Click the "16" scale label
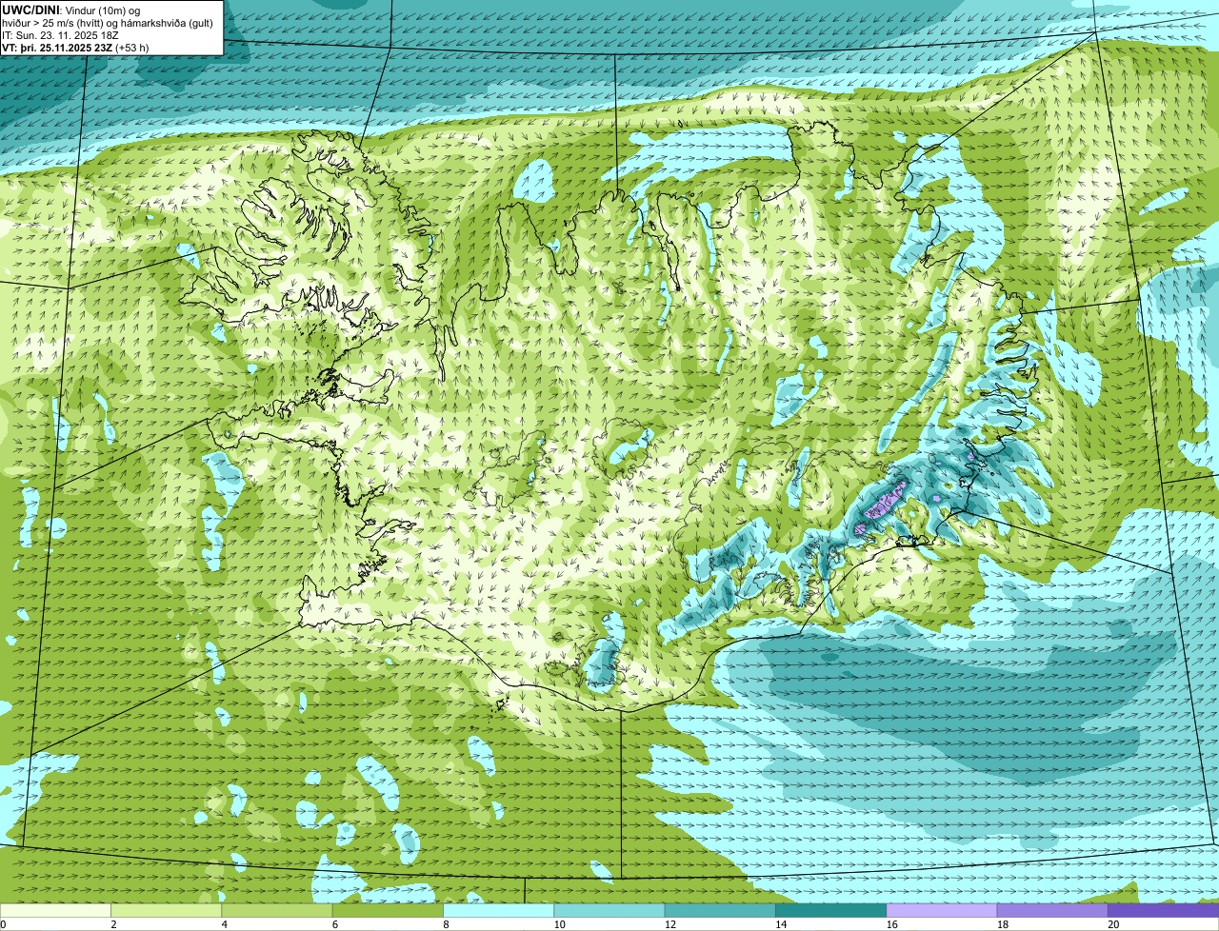1219x931 pixels. click(892, 924)
